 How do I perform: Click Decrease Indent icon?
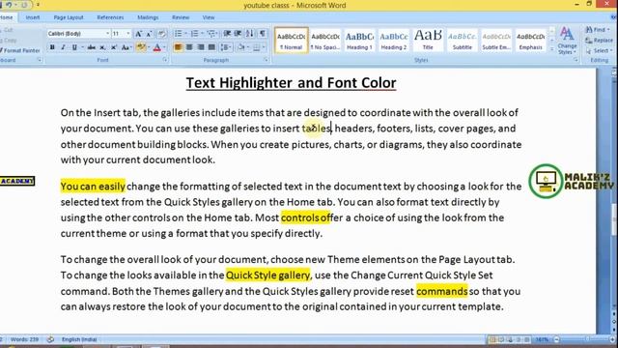click(227, 34)
